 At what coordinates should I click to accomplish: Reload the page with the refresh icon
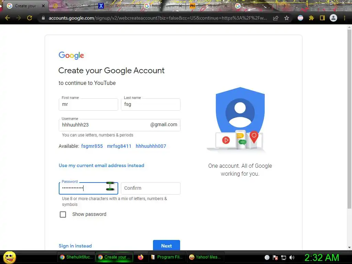tap(30, 18)
